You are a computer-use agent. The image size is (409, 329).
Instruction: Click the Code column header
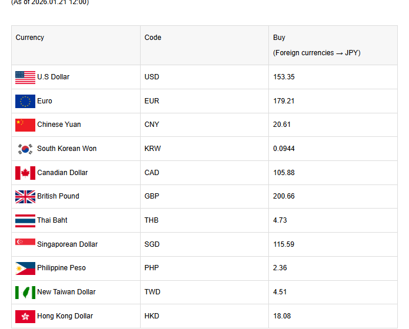153,38
